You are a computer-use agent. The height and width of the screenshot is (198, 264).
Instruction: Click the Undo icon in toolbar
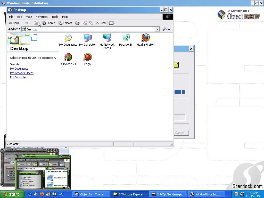[x=104, y=23]
